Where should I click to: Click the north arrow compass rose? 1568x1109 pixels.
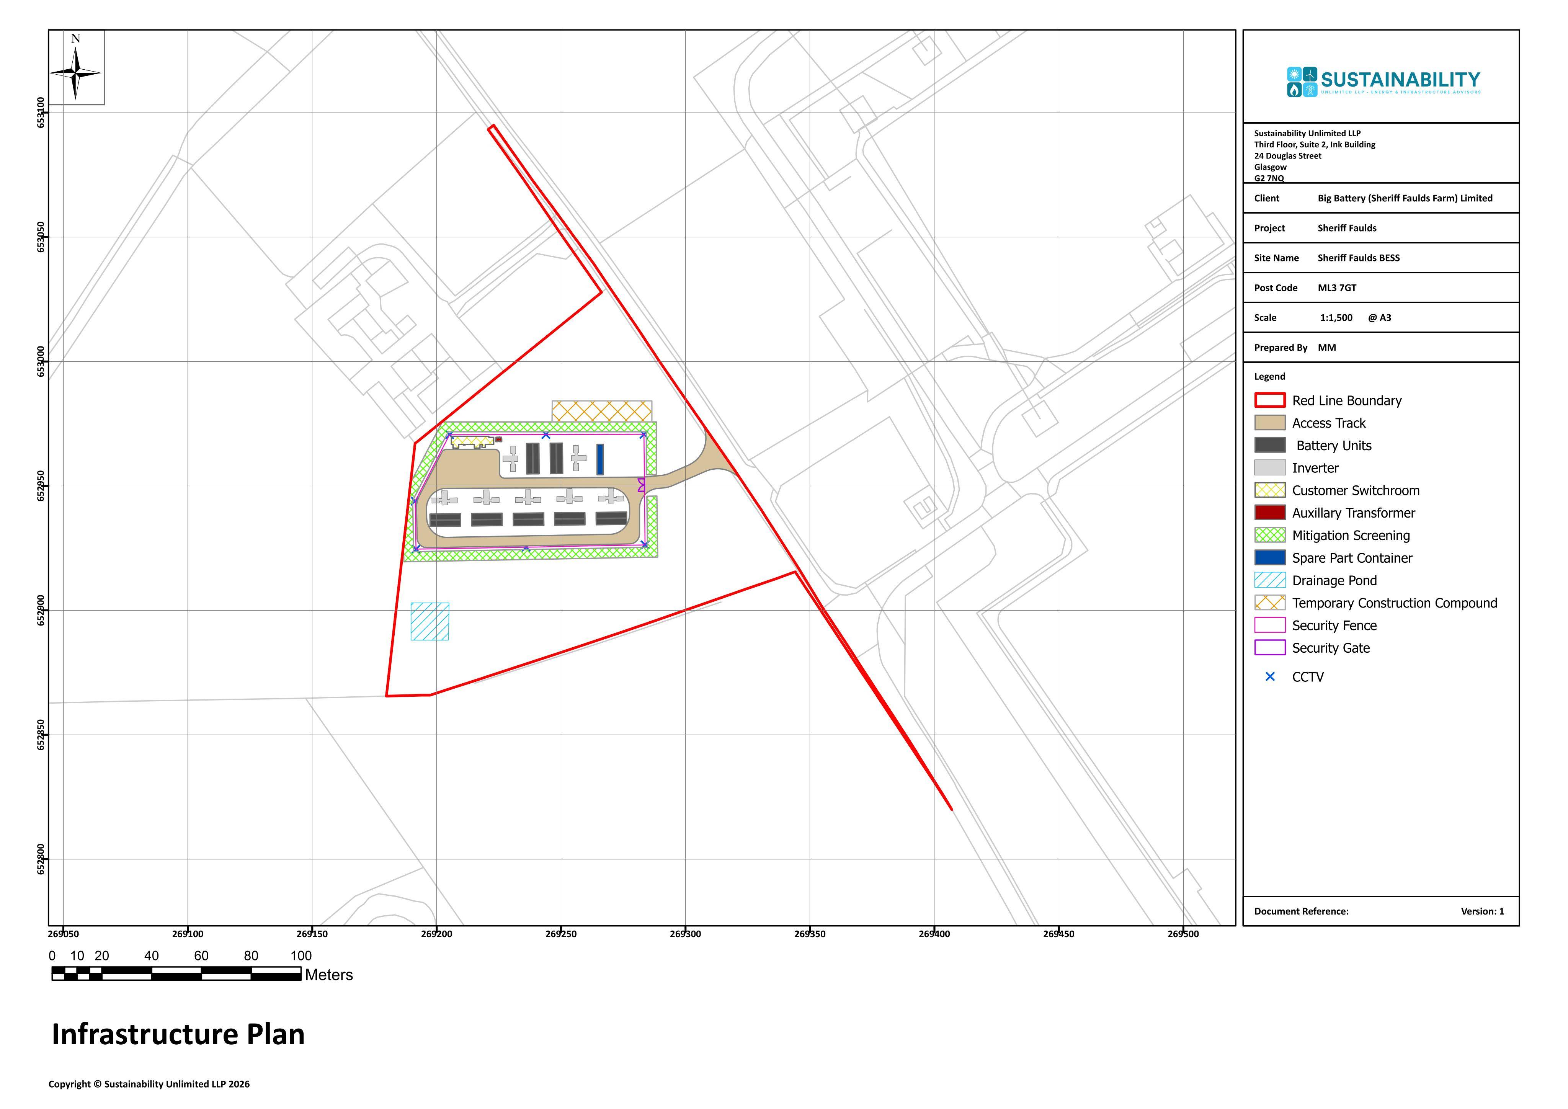(x=76, y=72)
